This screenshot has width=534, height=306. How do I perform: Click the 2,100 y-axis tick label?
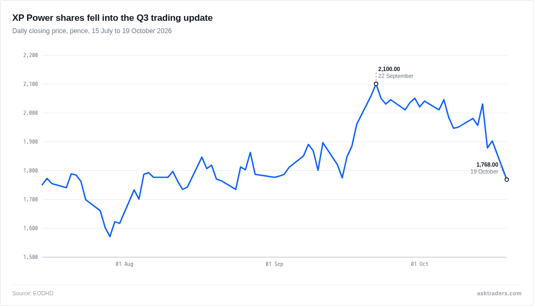(x=30, y=84)
